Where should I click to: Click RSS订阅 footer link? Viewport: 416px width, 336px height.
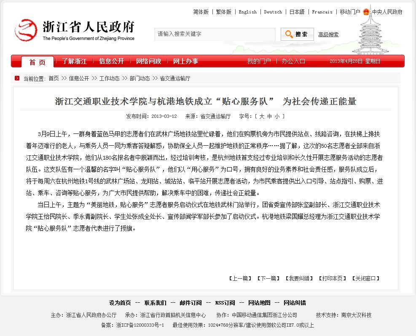[225, 303]
